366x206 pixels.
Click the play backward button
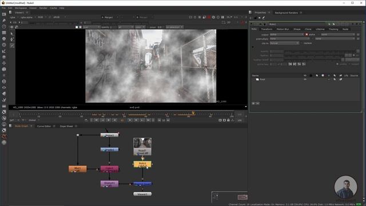114,120
